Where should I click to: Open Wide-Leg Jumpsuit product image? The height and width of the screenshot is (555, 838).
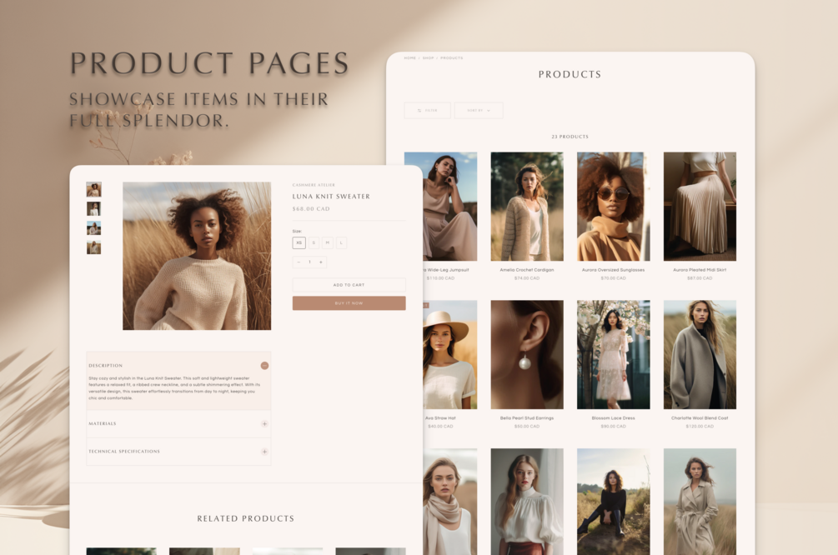(x=450, y=206)
